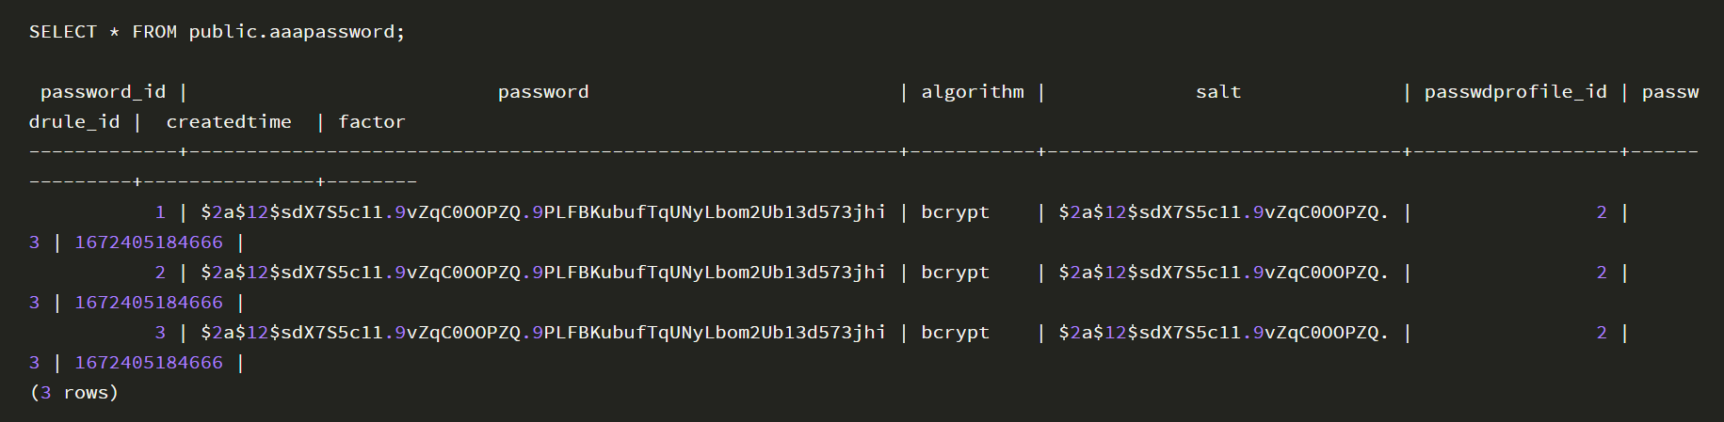The width and height of the screenshot is (1724, 422).
Task: Click bcrypt in the third row
Action: 955,333
